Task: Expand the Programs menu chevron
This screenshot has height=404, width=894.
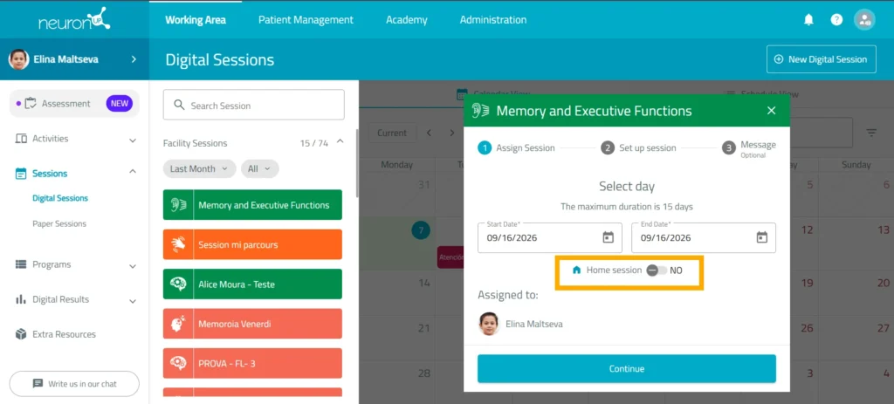Action: point(133,265)
